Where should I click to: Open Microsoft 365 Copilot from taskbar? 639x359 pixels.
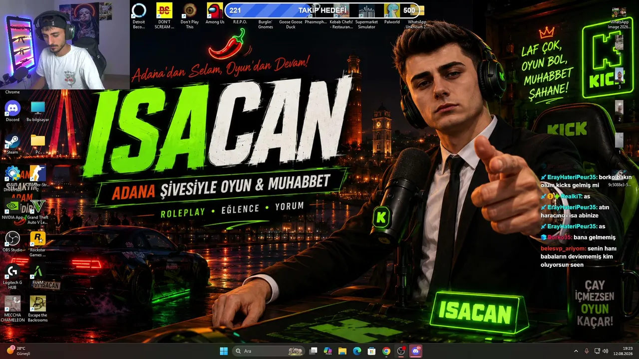point(328,351)
